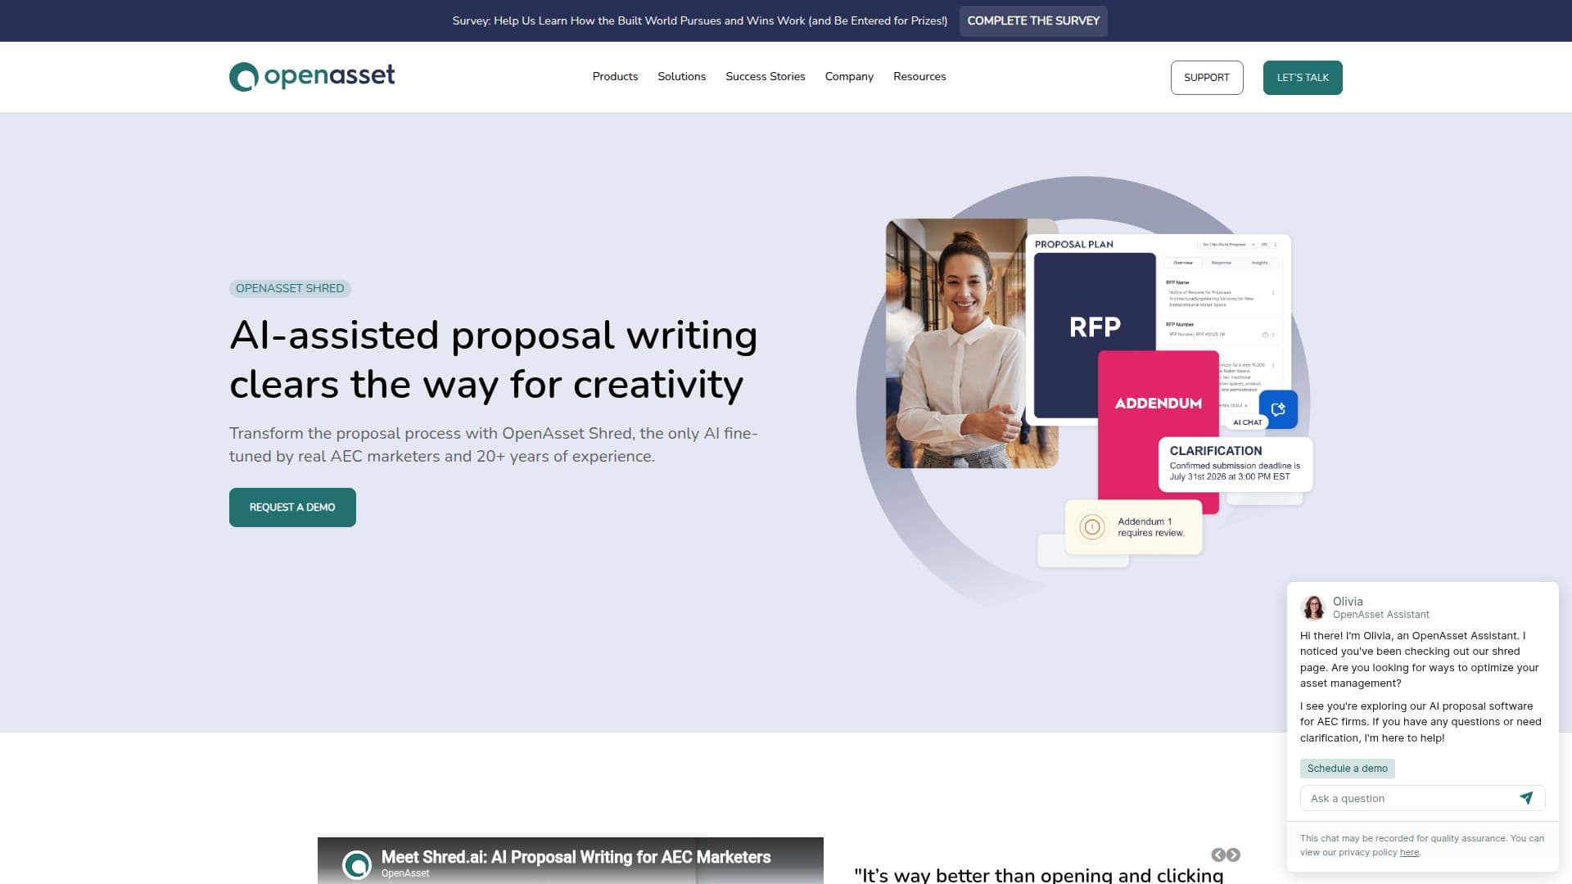The width and height of the screenshot is (1572, 884).
Task: Click the Let's Talk button
Action: pos(1303,78)
